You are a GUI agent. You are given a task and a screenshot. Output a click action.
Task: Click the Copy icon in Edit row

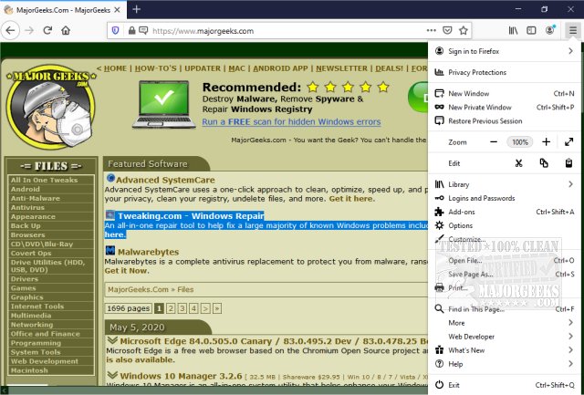544,163
